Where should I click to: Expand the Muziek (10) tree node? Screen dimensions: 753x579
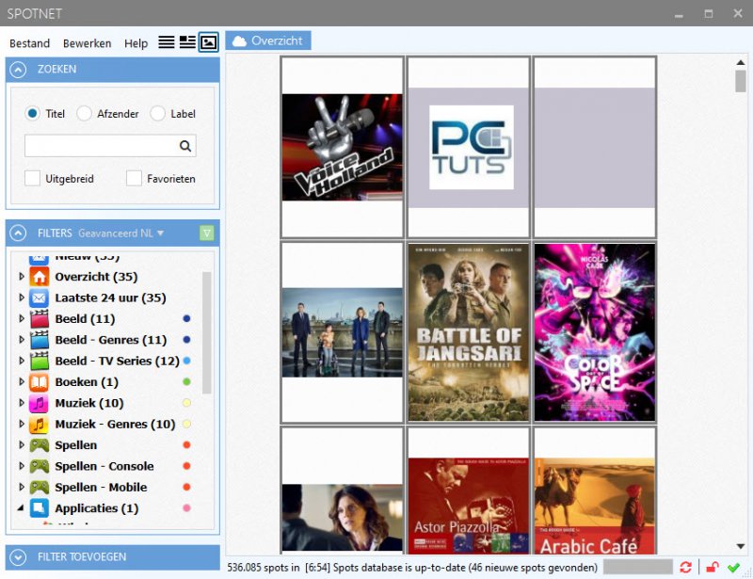pos(22,403)
